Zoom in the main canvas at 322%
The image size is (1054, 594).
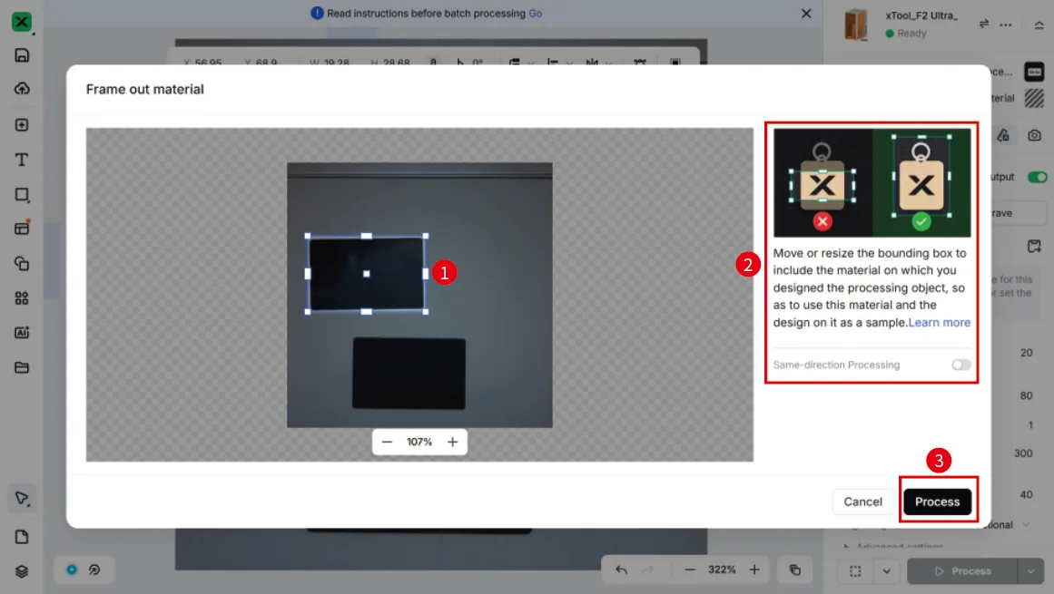coord(754,570)
